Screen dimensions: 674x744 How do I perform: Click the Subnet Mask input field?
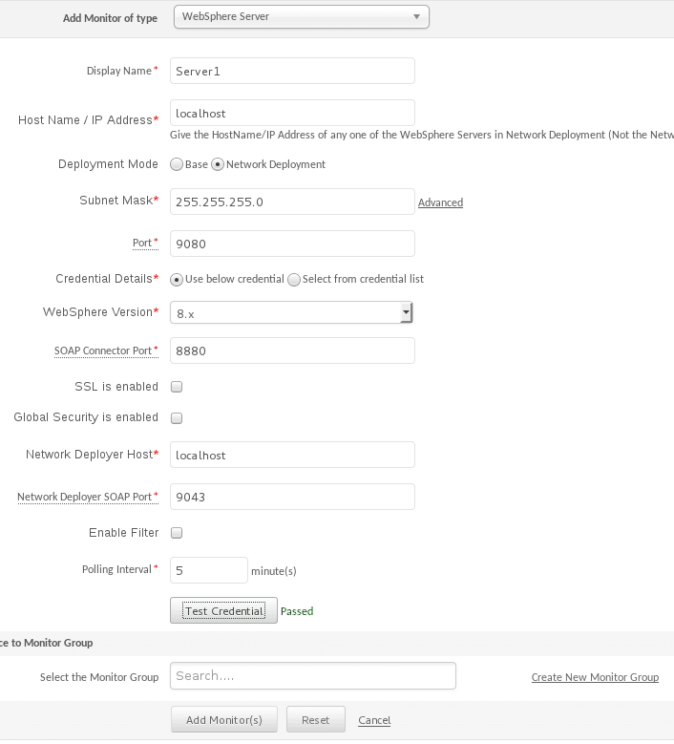[x=292, y=202]
